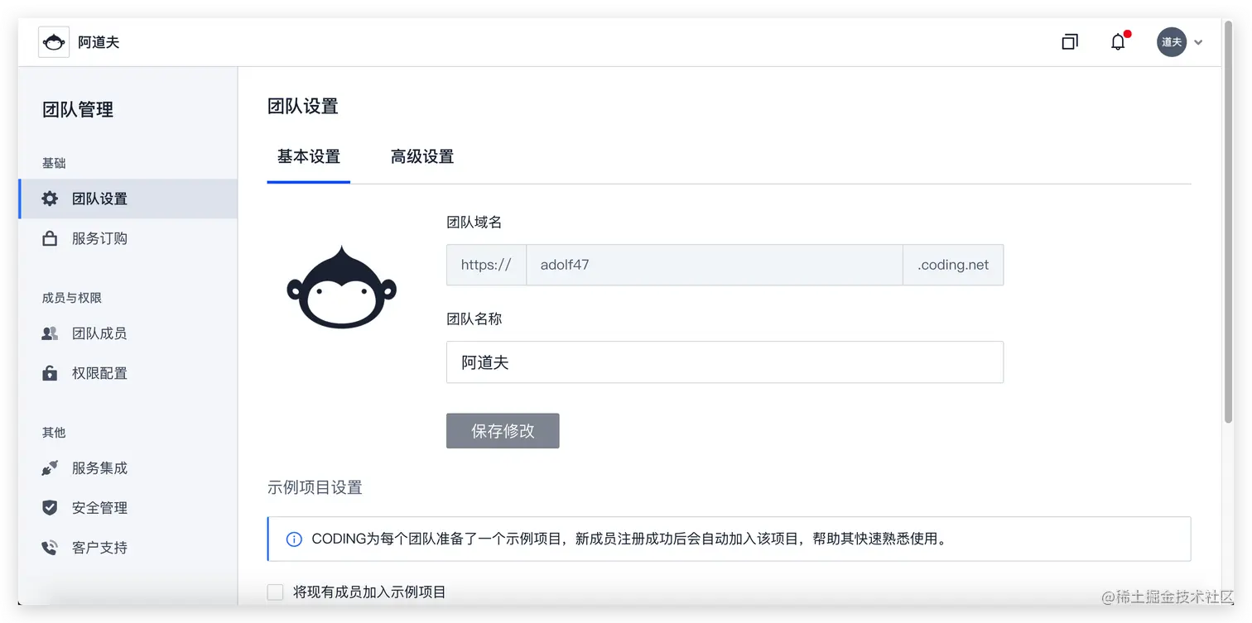Screen dimensions: 1252x623
Task: Click the phone icon beside 客户支持
Action: [x=50, y=548]
